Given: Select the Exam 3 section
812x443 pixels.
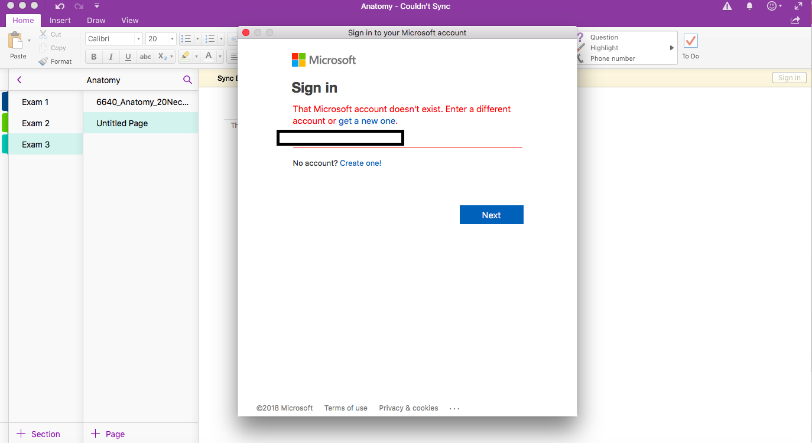Looking at the screenshot, I should pos(46,145).
